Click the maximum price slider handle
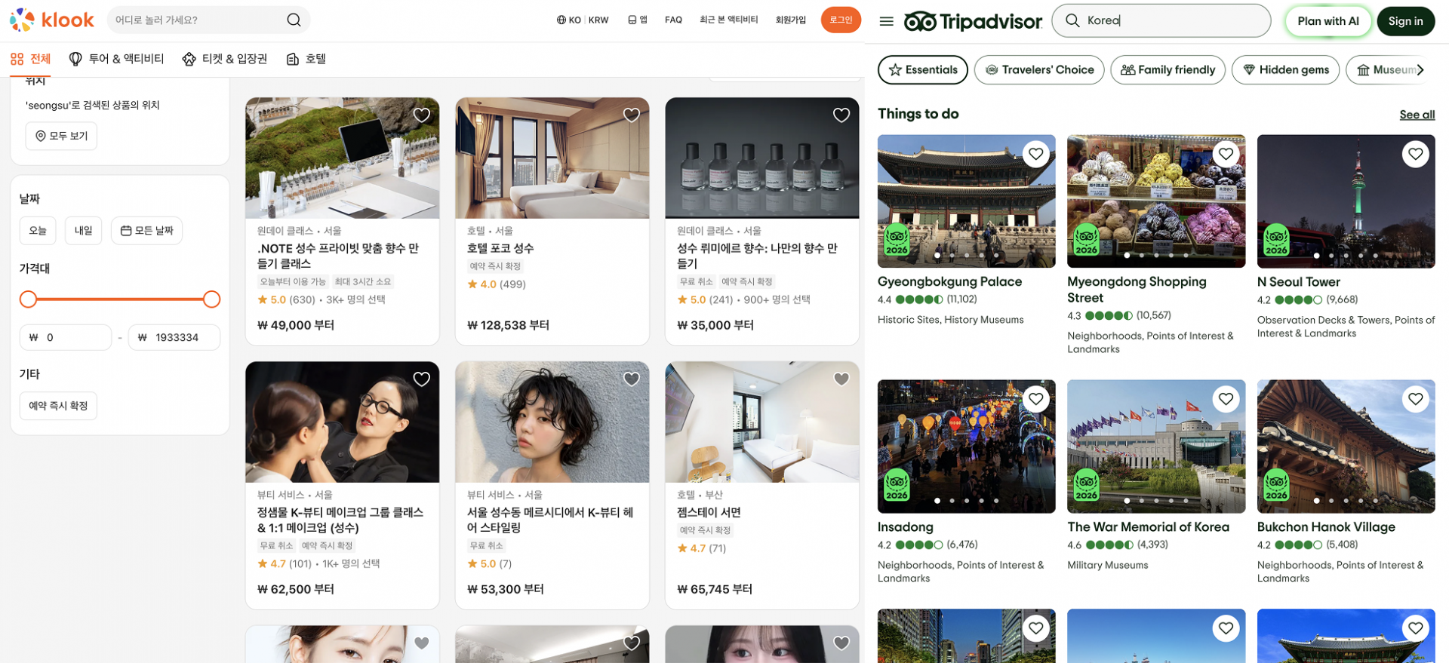 pyautogui.click(x=212, y=299)
